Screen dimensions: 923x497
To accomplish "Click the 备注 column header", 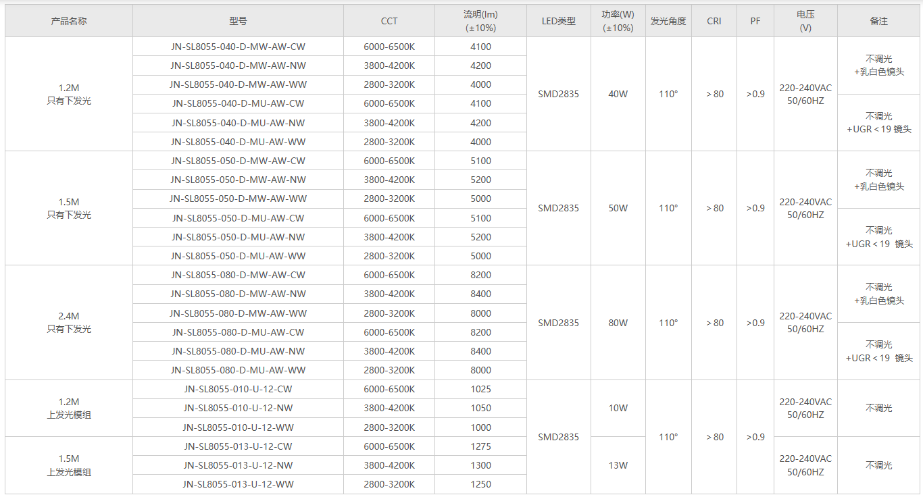I will [879, 21].
